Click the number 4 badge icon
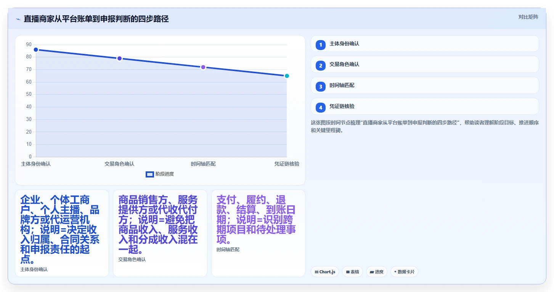Image resolution: width=554 pixels, height=292 pixels. 321,108
